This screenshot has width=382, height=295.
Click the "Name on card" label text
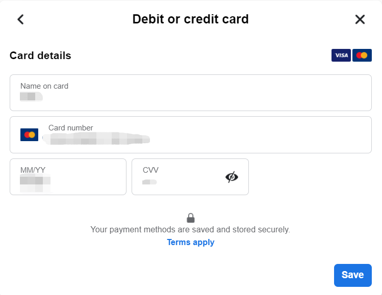[x=44, y=86]
